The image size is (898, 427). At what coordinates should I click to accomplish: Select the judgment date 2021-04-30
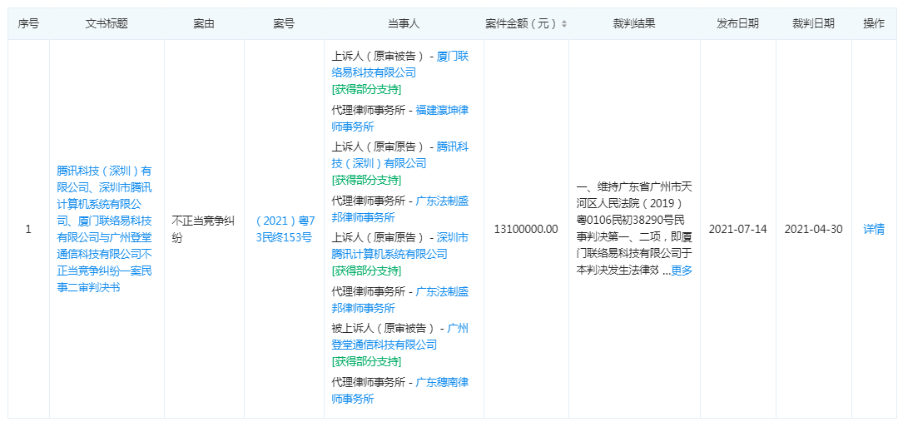pos(813,229)
